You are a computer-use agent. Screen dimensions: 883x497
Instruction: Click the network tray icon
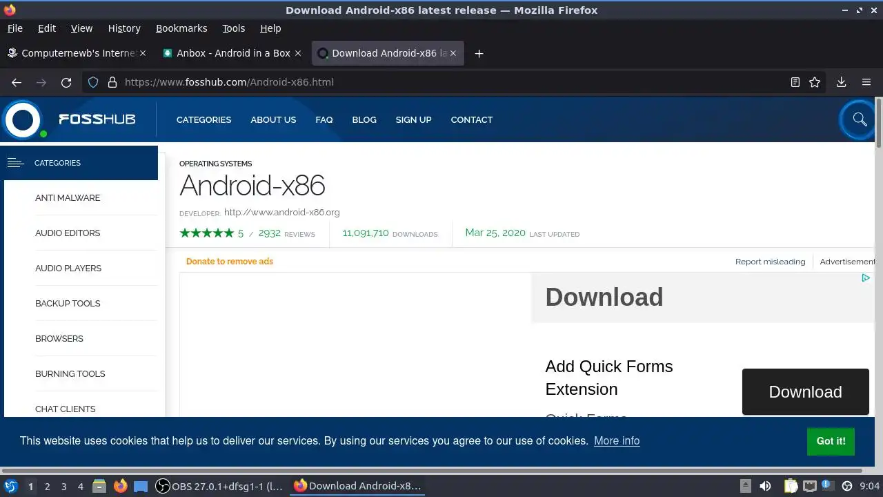point(810,486)
